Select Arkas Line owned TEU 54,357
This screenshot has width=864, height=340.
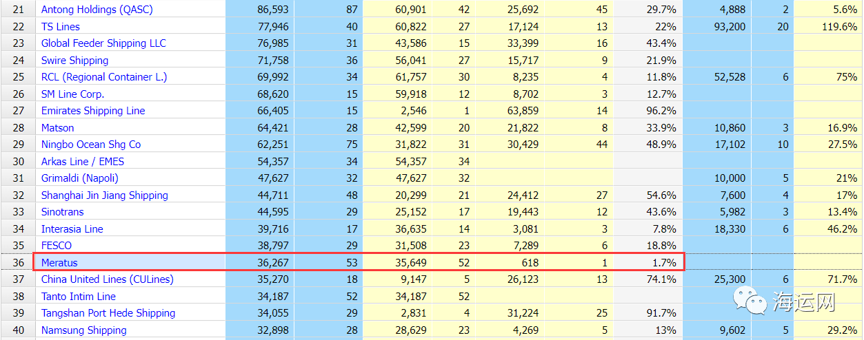[410, 161]
